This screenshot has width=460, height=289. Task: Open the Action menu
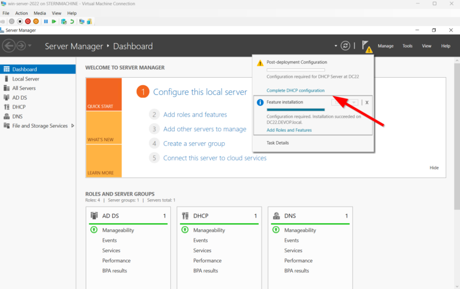click(x=21, y=13)
